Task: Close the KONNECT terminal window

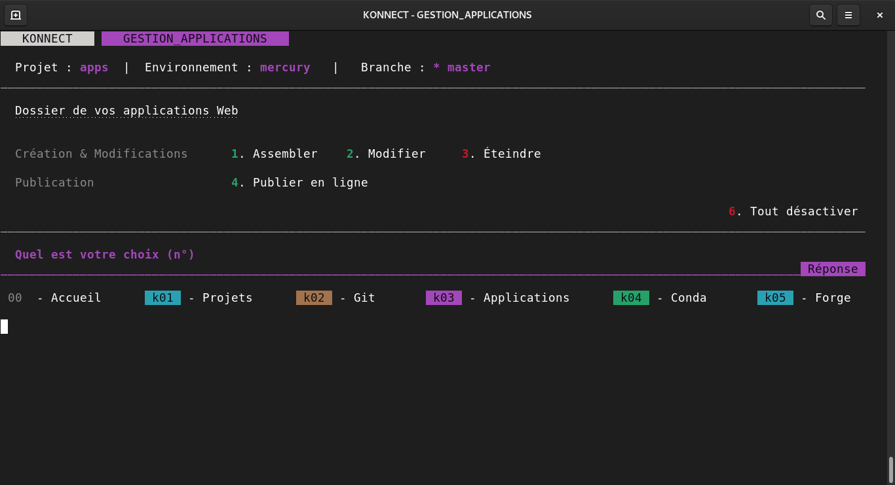Action: coord(879,15)
